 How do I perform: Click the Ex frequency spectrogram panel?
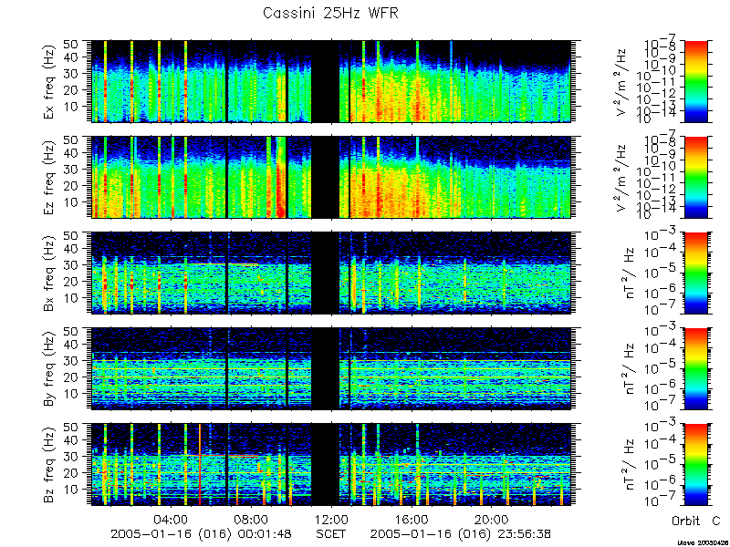tap(331, 81)
